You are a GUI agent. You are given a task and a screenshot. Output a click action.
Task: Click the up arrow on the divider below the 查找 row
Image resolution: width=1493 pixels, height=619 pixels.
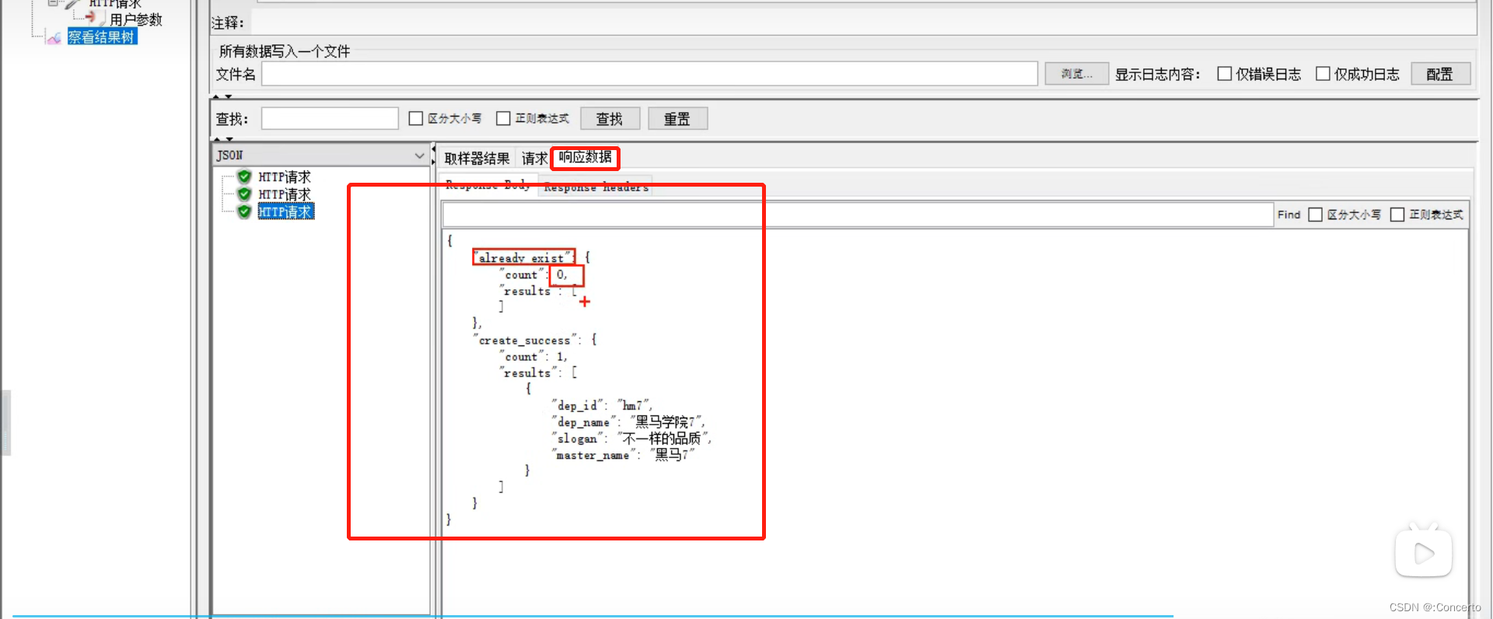(216, 139)
